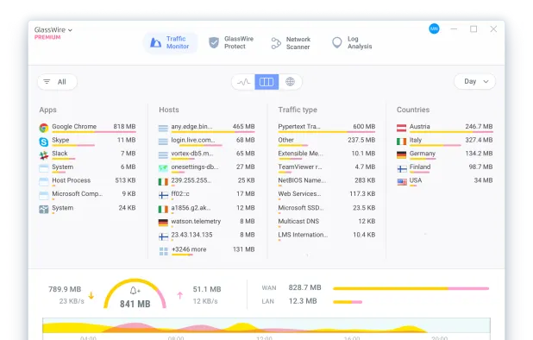Click the 841 MB total usage gauge
533x340 pixels.
coord(135,294)
